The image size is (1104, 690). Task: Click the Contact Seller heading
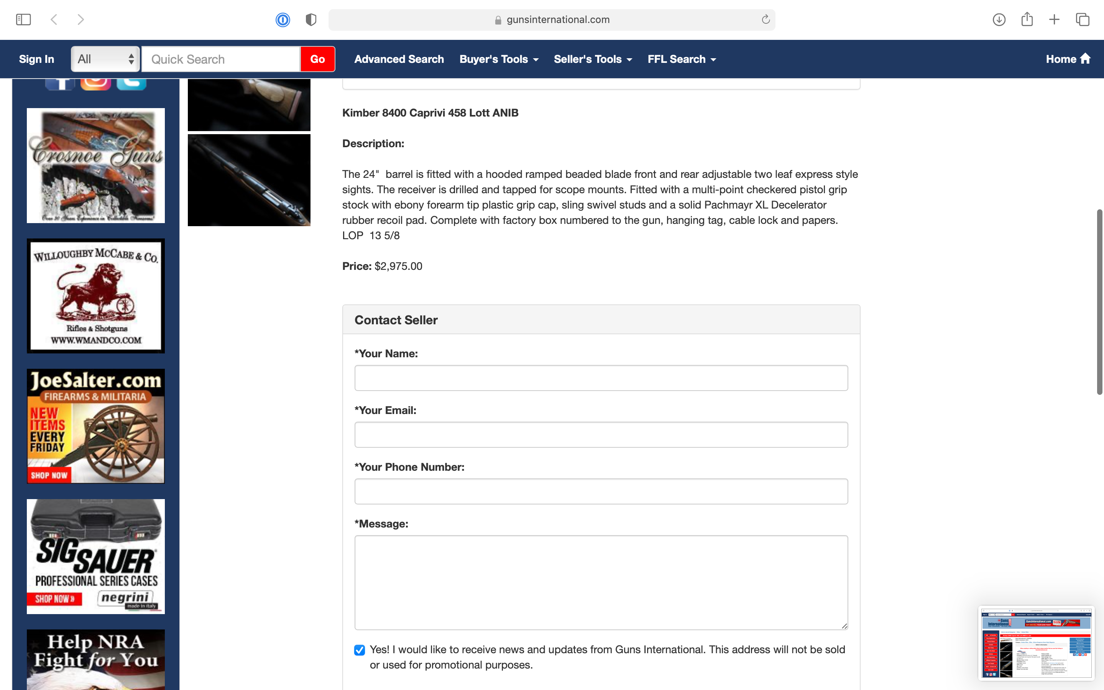[x=396, y=320]
